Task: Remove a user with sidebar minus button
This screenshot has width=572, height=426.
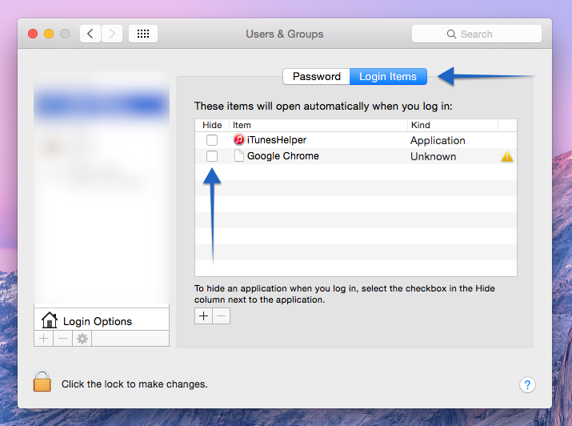Action: 62,339
